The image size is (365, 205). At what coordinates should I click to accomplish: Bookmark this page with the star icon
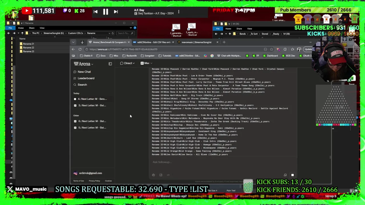click(x=271, y=49)
